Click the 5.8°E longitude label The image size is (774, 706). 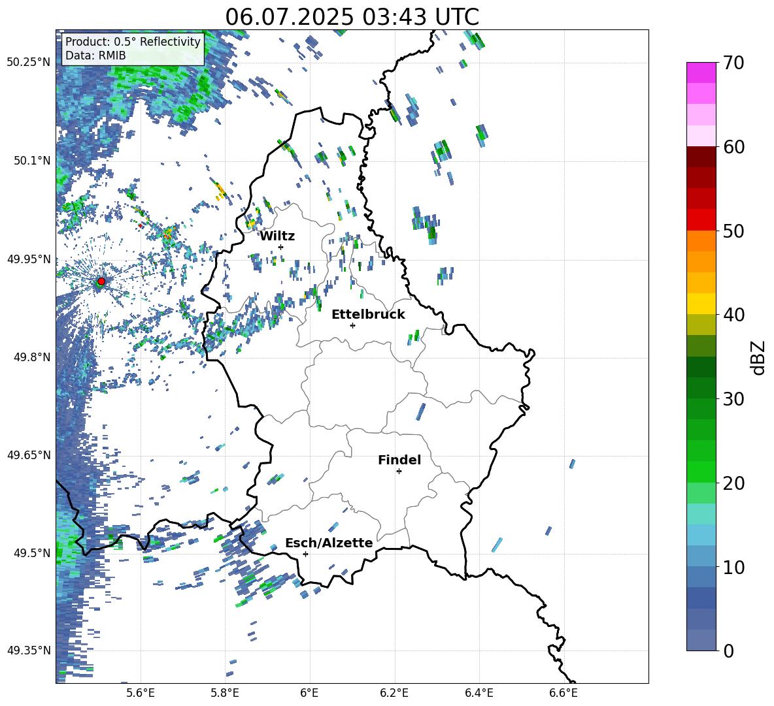(225, 693)
